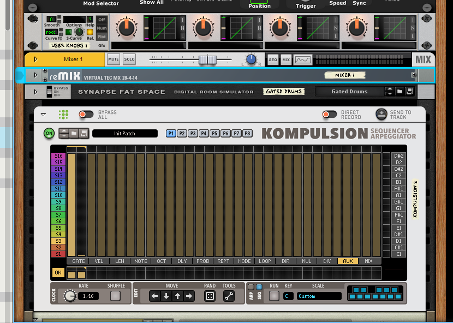Save Kompulsion patch with floppy icon
This screenshot has width=453, height=323.
coord(84,134)
